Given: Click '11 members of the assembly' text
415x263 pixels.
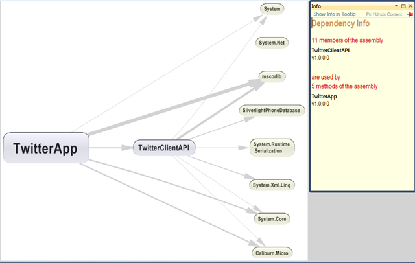Looking at the screenshot, I should (347, 40).
